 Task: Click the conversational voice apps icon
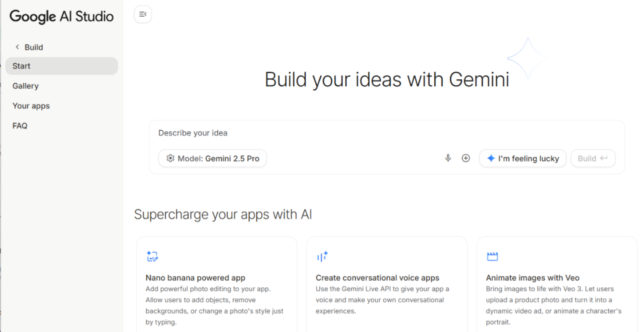(x=322, y=256)
